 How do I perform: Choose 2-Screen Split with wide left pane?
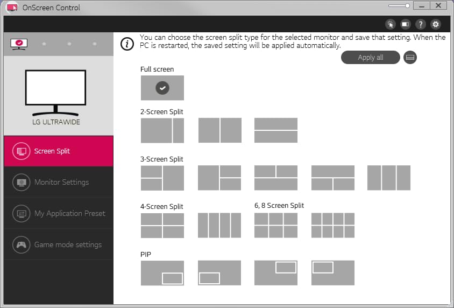pyautogui.click(x=162, y=130)
